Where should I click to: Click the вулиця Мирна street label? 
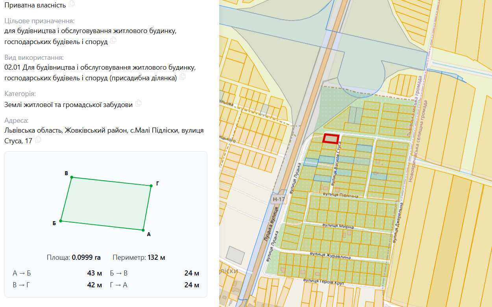(338, 226)
